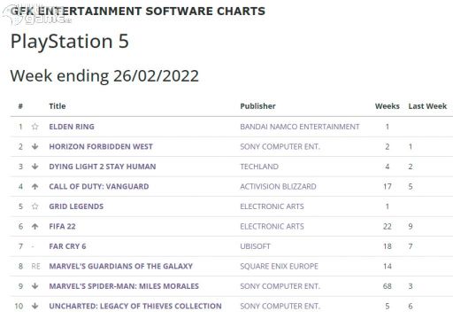Image resolution: width=453 pixels, height=319 pixels.
Task: Click the up arrow next to FIFA 22
Action: [35, 226]
